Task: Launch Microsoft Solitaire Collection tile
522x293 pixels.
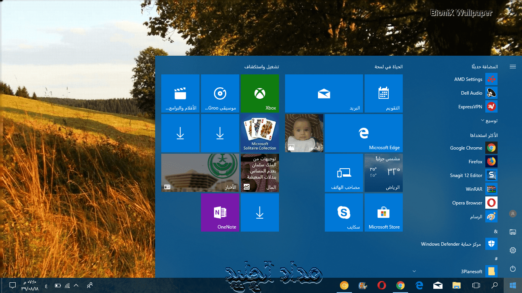Action: [x=260, y=133]
